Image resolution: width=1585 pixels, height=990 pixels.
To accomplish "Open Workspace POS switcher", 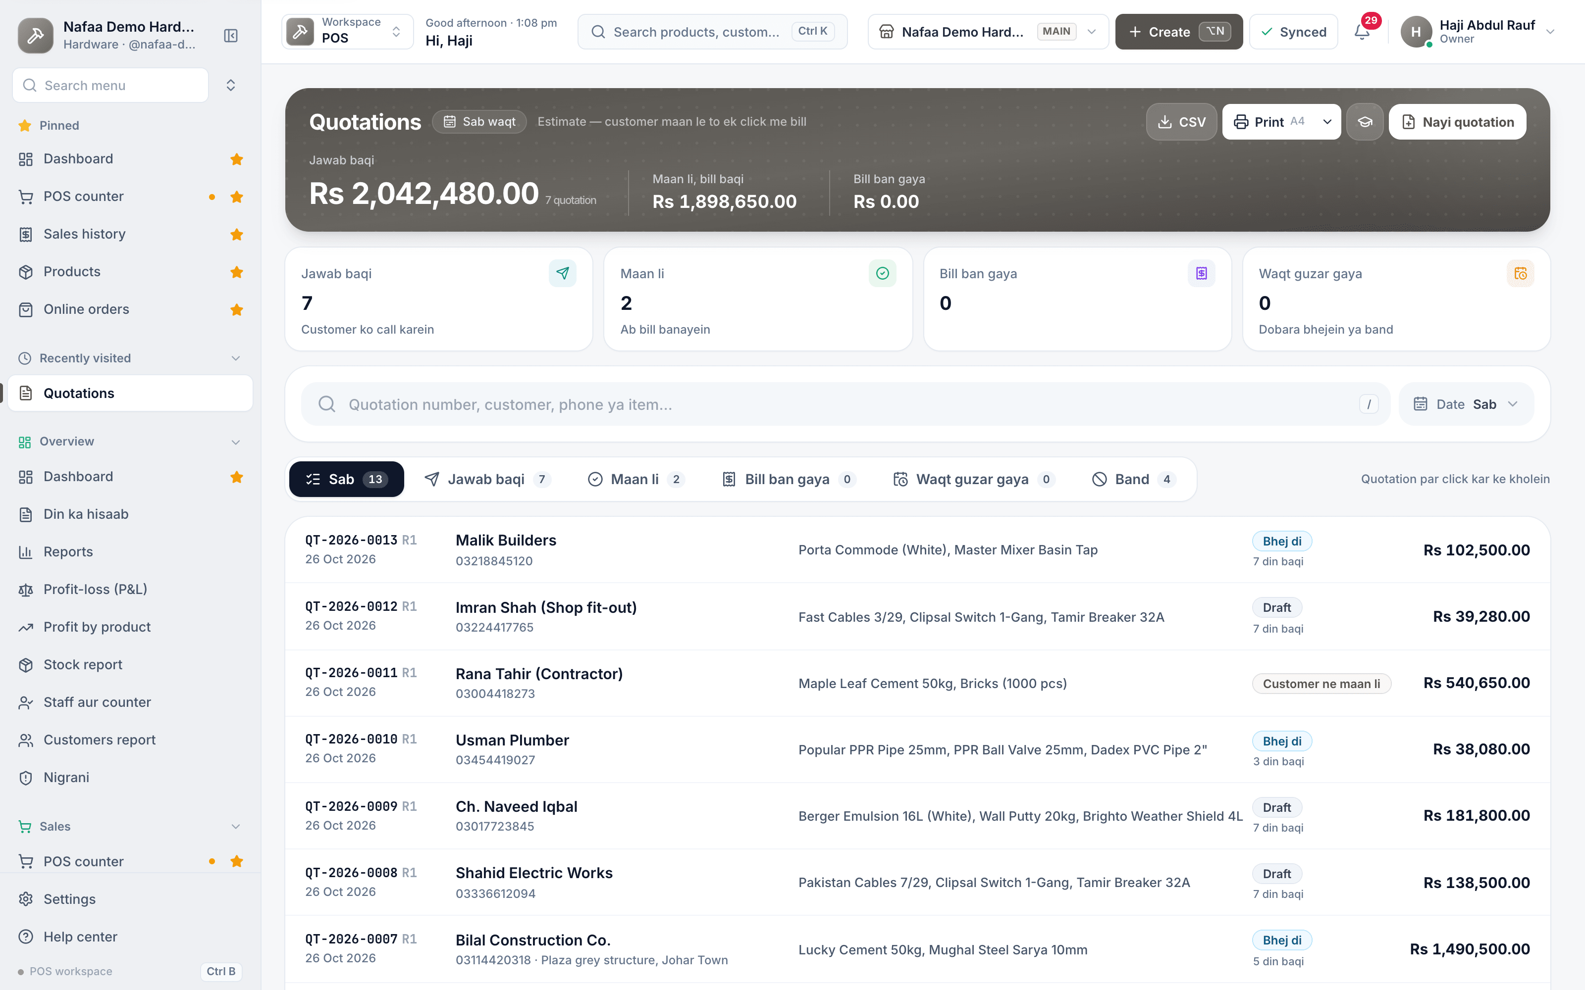I will coord(347,31).
